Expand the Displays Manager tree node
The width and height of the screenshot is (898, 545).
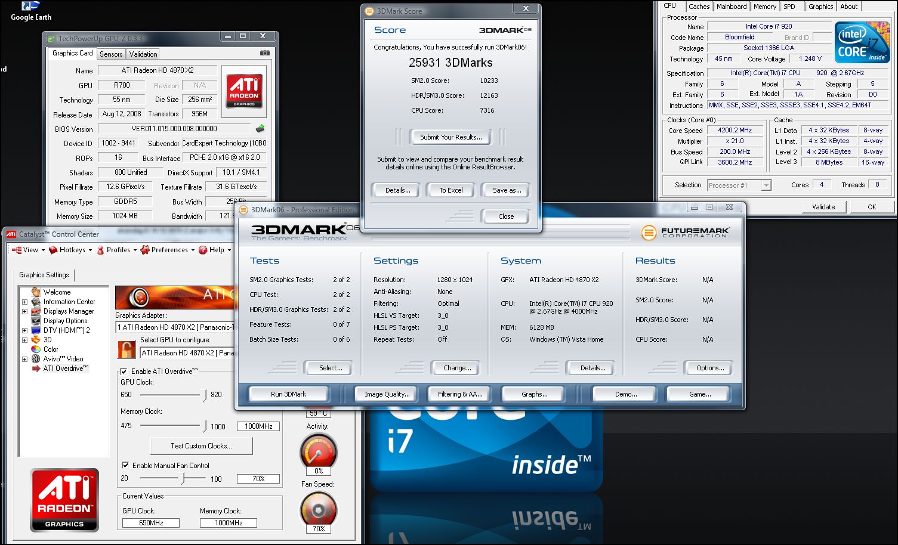pyautogui.click(x=24, y=311)
